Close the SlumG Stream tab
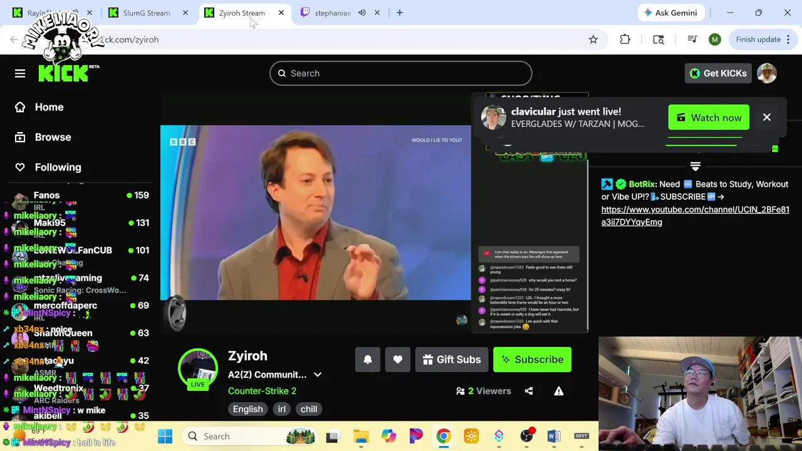The image size is (802, 451). [185, 13]
